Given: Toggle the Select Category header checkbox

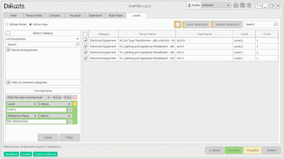Looking at the screenshot, I should click(8, 33).
